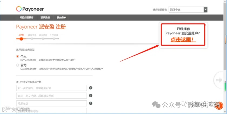Focus the first name input field
This screenshot has width=227, height=114.
coord(51,88)
